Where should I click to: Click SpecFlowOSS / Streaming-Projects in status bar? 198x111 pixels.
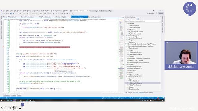point(113,98)
